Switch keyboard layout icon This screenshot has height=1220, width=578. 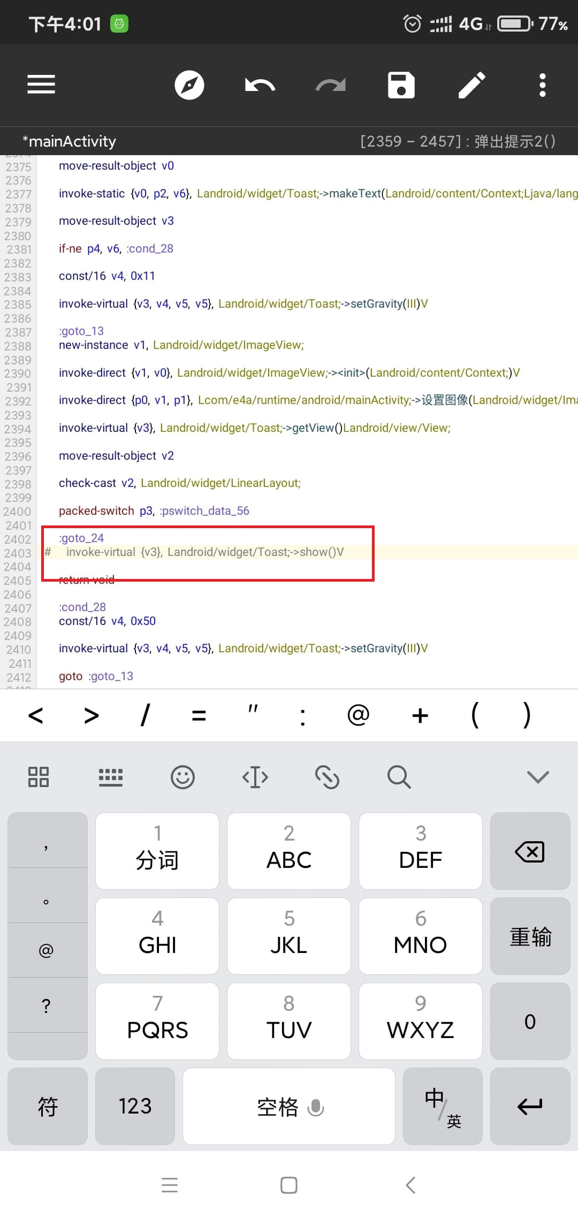(111, 777)
